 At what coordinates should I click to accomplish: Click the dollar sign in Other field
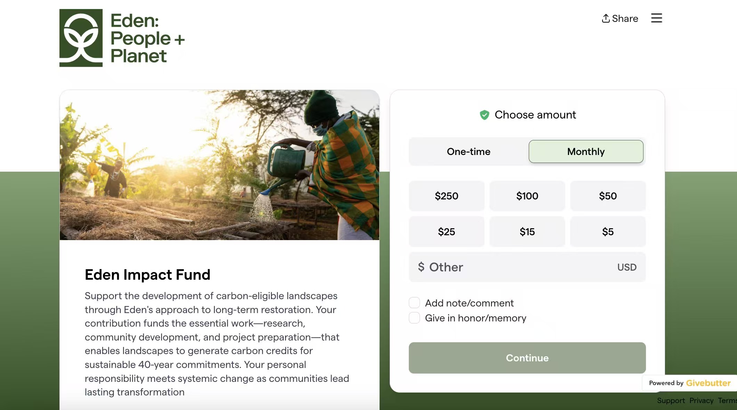tap(421, 267)
